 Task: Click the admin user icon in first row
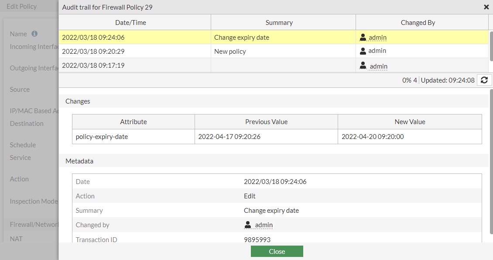coord(363,38)
